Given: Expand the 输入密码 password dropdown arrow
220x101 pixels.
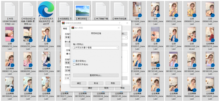Looking at the screenshot, I should pyautogui.click(x=117, y=48).
